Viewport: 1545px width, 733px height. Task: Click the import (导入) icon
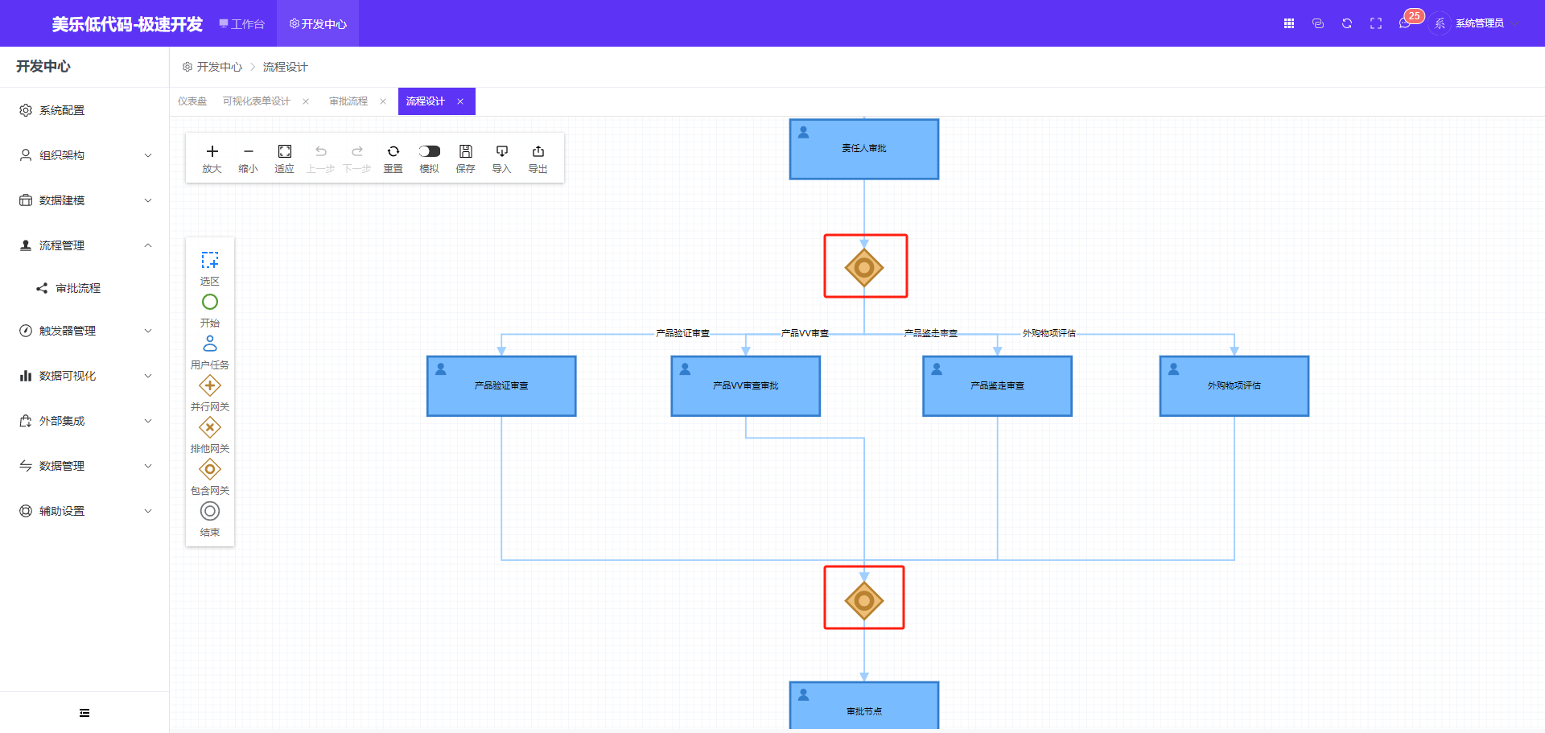501,152
